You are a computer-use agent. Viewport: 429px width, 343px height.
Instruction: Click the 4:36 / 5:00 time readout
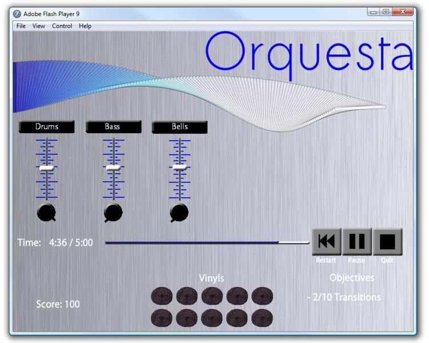(x=71, y=242)
